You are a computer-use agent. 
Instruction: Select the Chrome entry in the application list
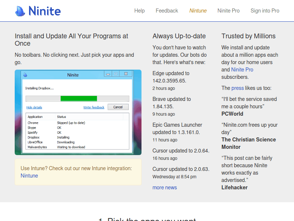click(33, 123)
